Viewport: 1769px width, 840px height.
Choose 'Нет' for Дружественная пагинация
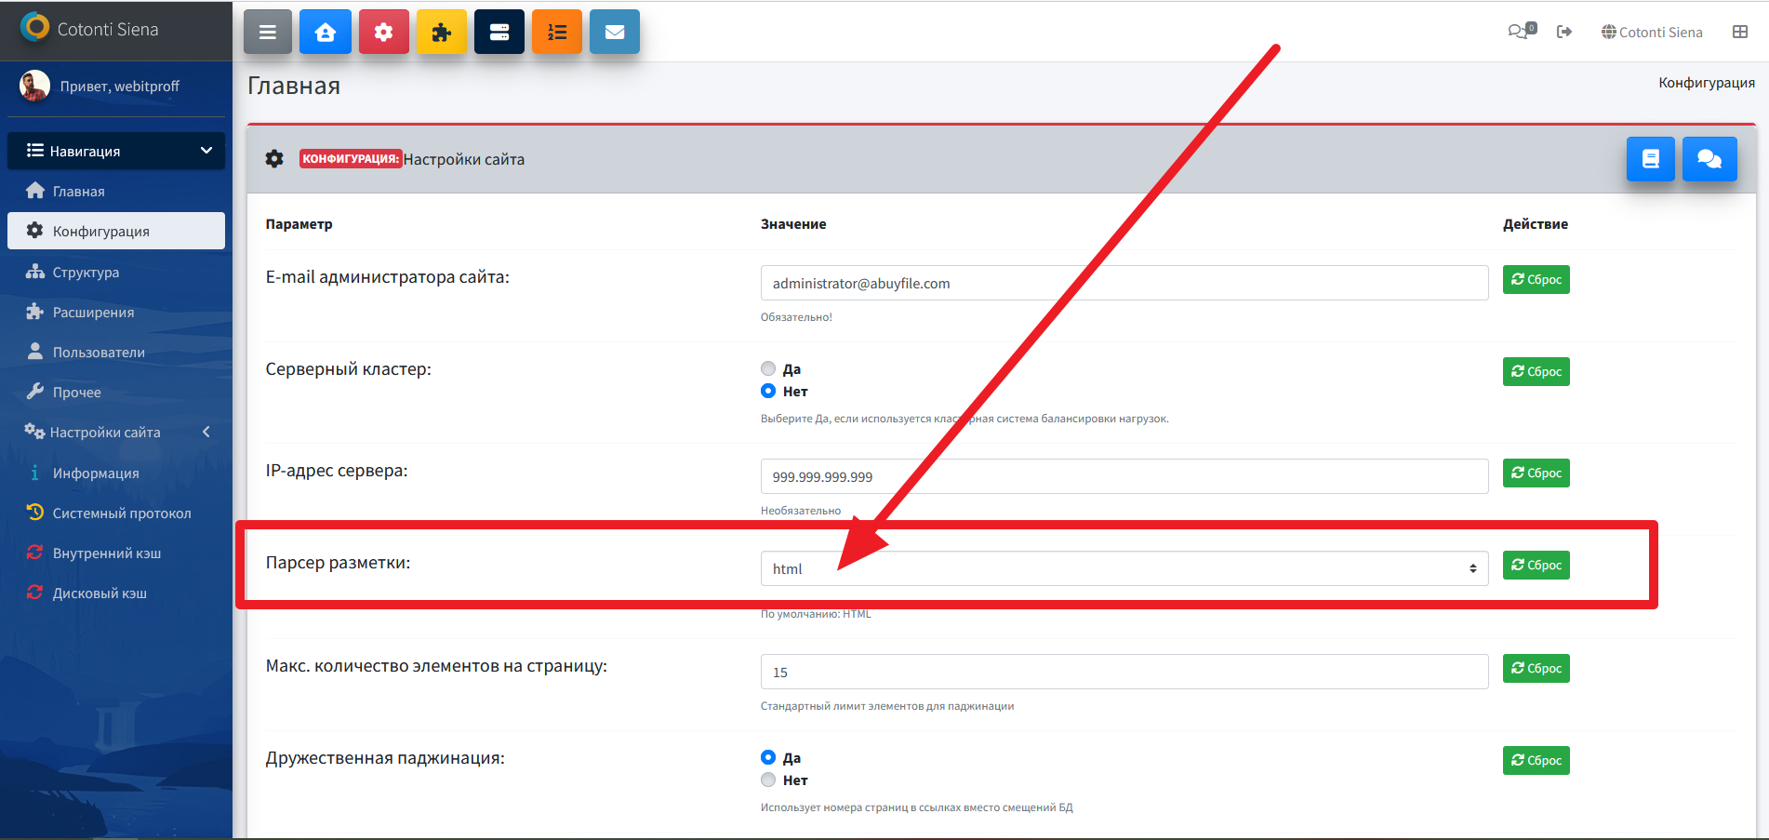[768, 780]
